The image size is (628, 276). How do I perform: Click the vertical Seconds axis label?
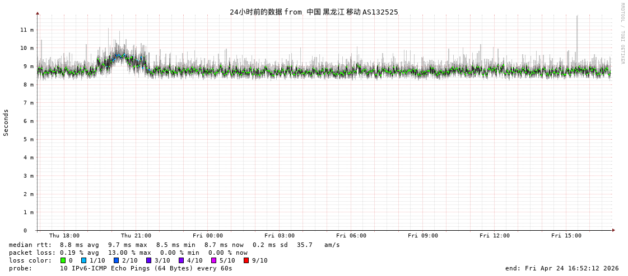[x=6, y=122]
